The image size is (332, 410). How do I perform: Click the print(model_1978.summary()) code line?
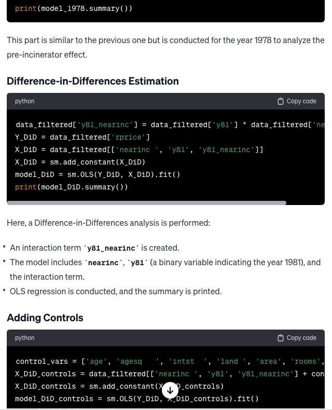coord(74,8)
